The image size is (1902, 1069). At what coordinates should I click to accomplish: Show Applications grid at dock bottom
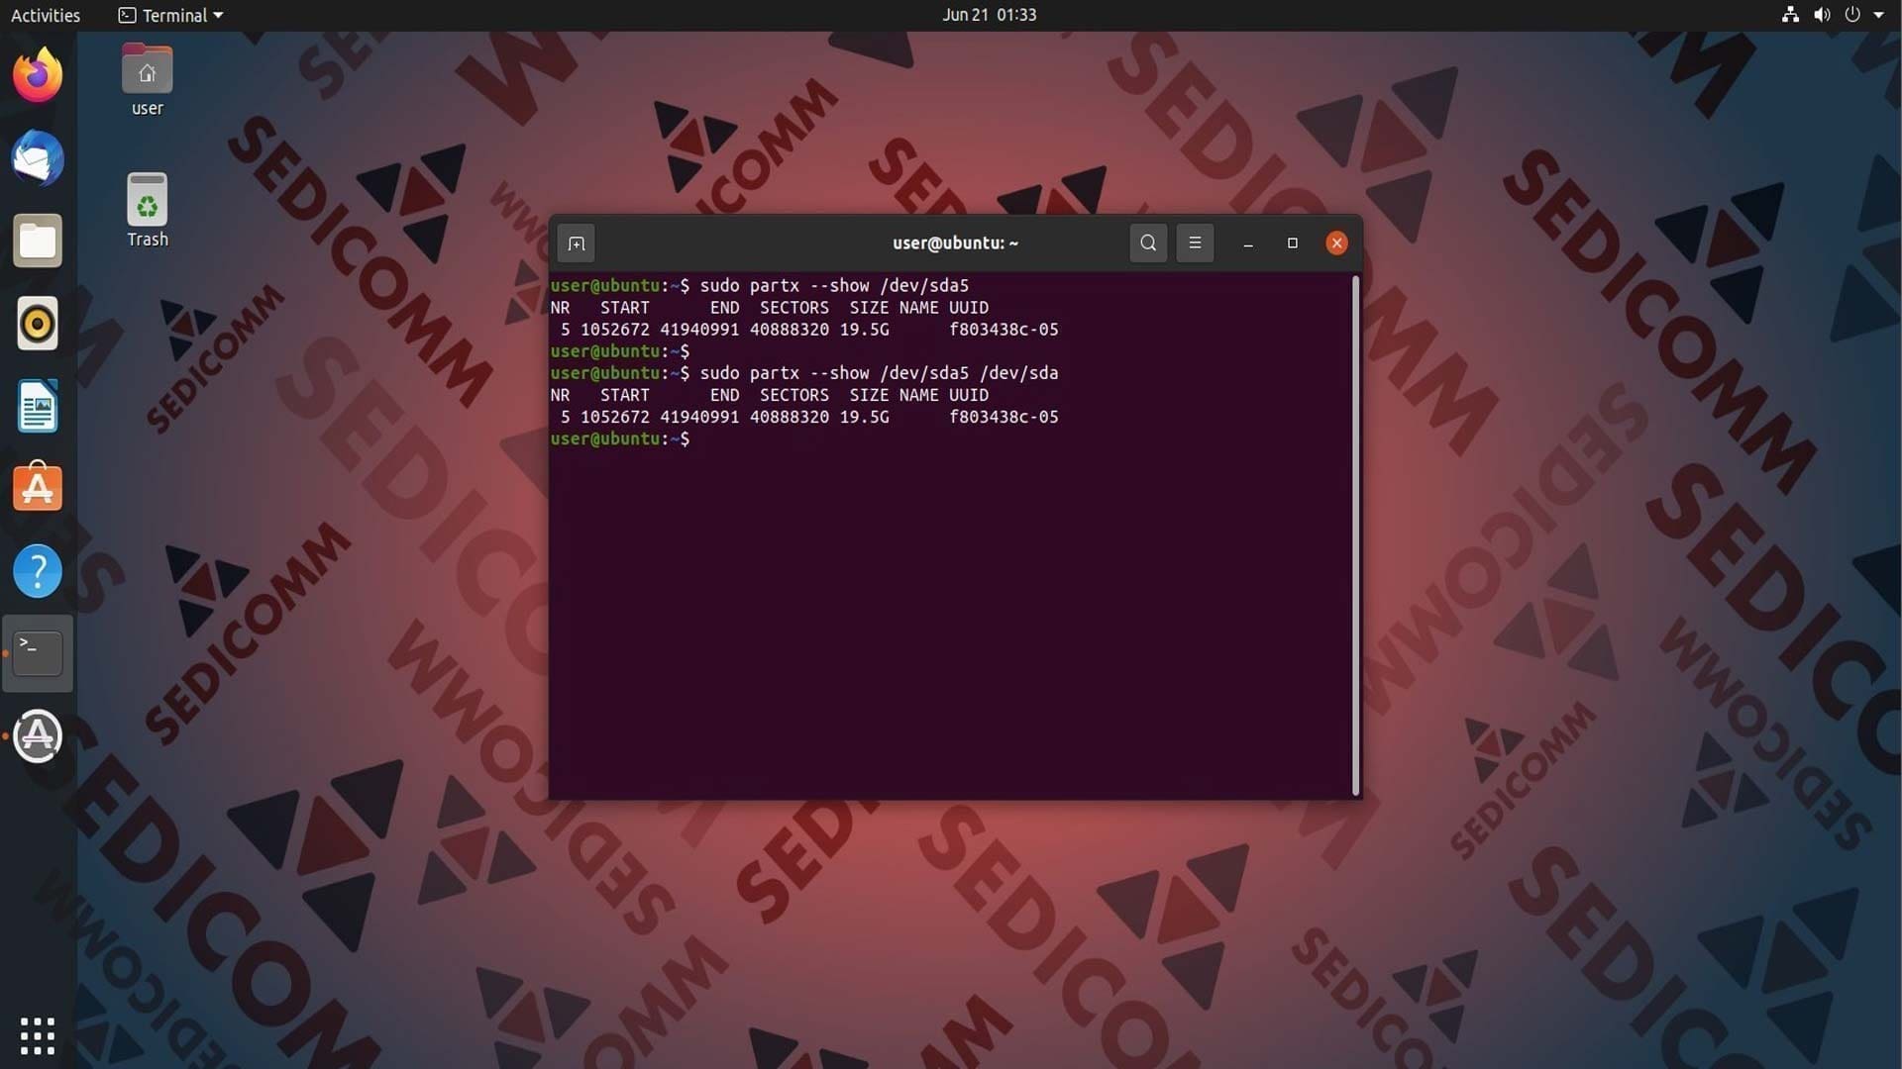pos(38,1035)
